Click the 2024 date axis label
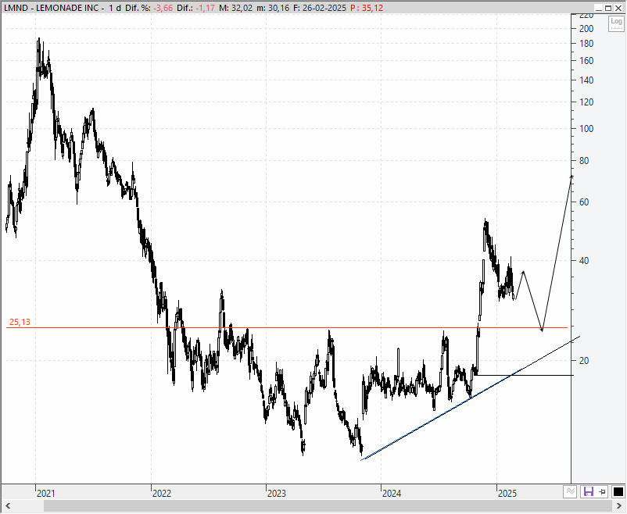The height and width of the screenshot is (514, 627). coord(392,494)
